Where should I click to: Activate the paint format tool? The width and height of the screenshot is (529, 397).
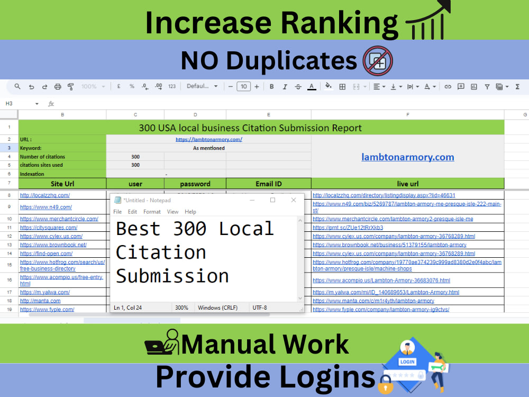(70, 87)
